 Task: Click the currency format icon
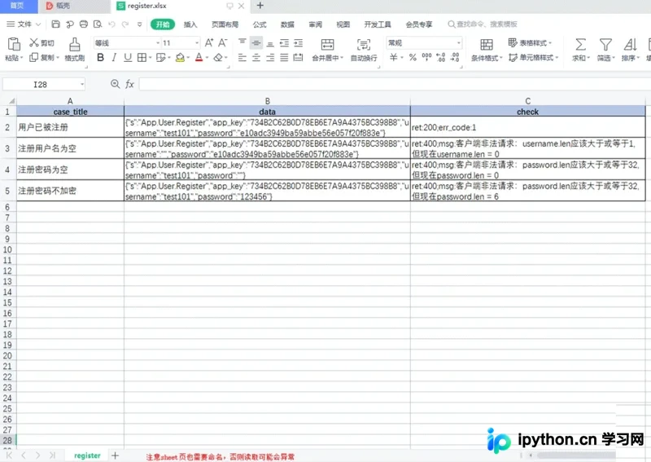click(394, 57)
